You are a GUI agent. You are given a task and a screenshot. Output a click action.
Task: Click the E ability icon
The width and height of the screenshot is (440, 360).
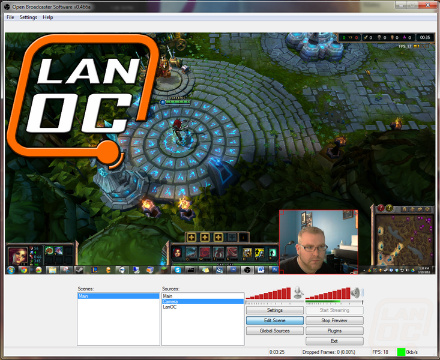point(218,253)
